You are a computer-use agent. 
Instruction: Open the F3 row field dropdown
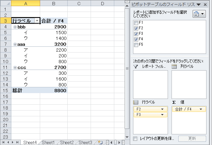point(162,115)
